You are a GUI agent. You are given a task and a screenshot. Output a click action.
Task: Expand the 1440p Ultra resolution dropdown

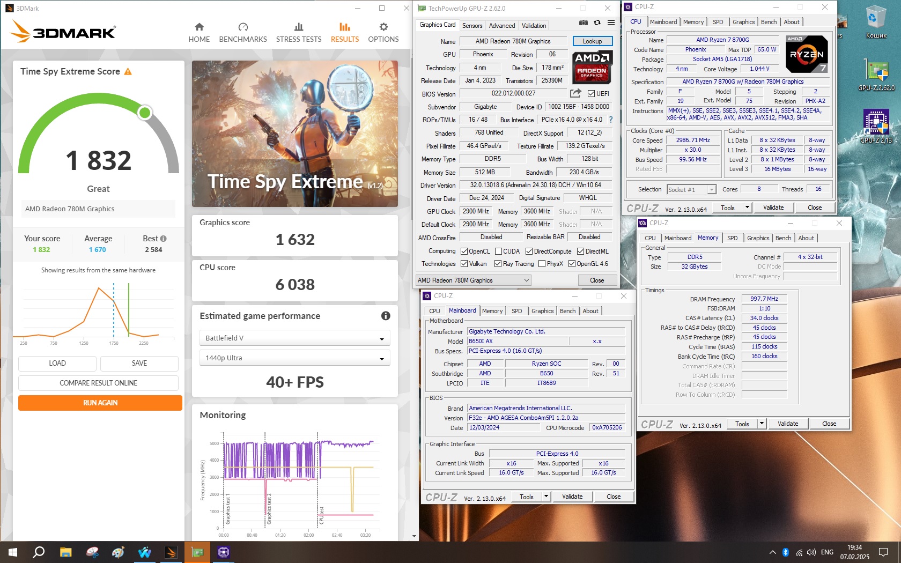click(x=294, y=358)
